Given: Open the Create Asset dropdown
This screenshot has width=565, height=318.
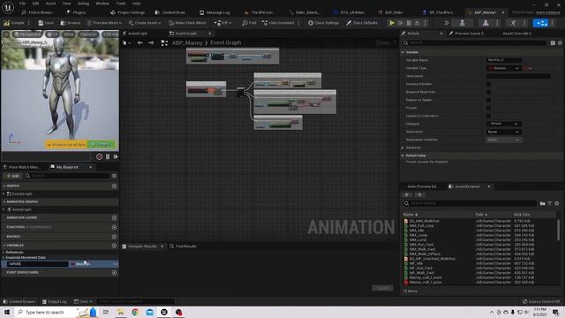Looking at the screenshot, I should [x=145, y=23].
